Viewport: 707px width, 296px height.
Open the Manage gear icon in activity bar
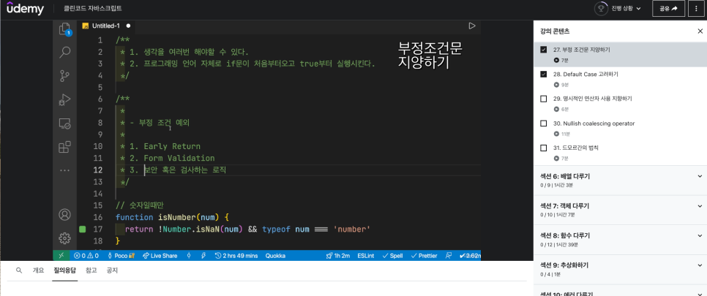point(65,238)
